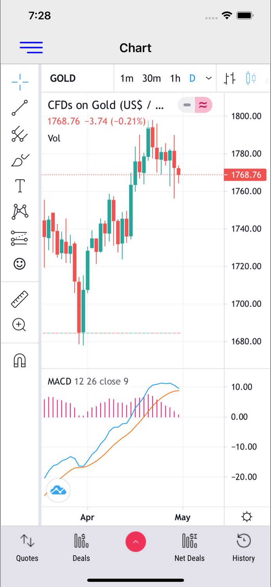Expand the timeframe dropdown chevron
This screenshot has width=271, height=587.
click(208, 78)
